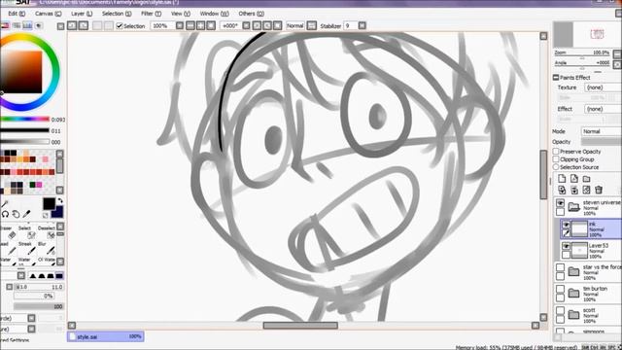
Task: Open the Edit menu
Action: tap(17, 14)
